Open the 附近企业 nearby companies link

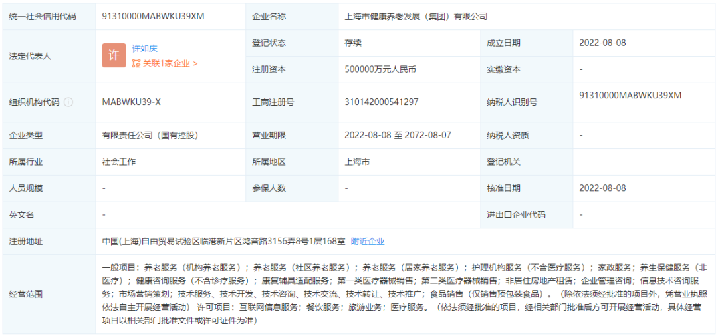click(368, 241)
